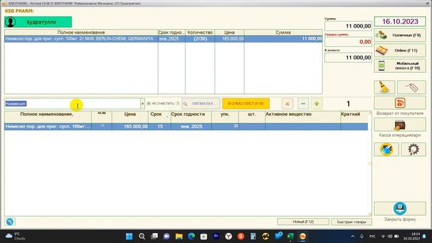Choose Online (F11) payment
The image size is (432, 243).
pyautogui.click(x=400, y=51)
